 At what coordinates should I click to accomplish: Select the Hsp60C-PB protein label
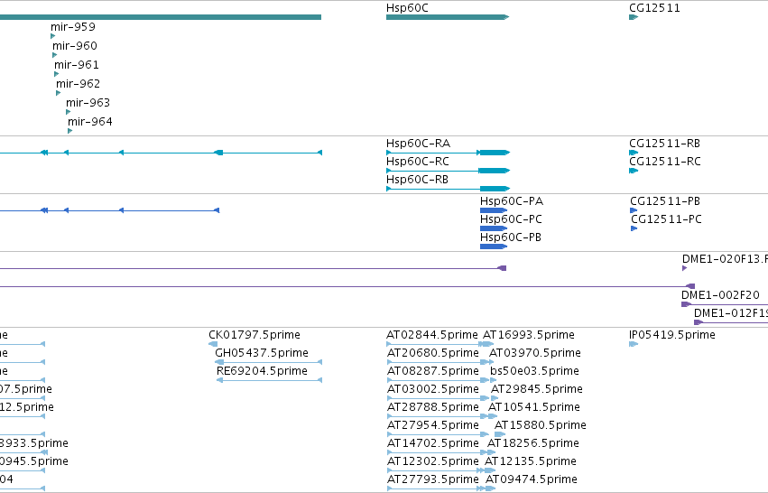511,237
